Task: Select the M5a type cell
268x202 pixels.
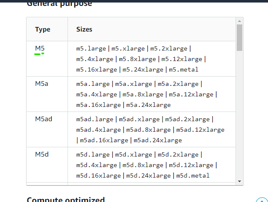Action: click(42, 84)
